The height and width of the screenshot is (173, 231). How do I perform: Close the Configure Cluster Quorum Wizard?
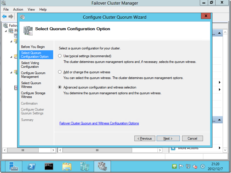pos(206,16)
